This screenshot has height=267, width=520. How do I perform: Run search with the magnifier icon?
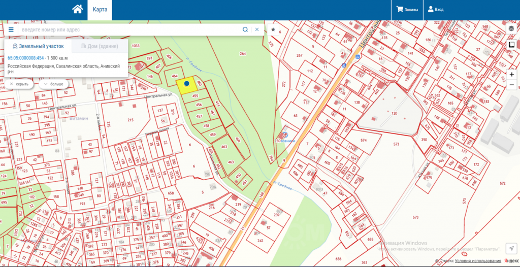click(x=245, y=29)
